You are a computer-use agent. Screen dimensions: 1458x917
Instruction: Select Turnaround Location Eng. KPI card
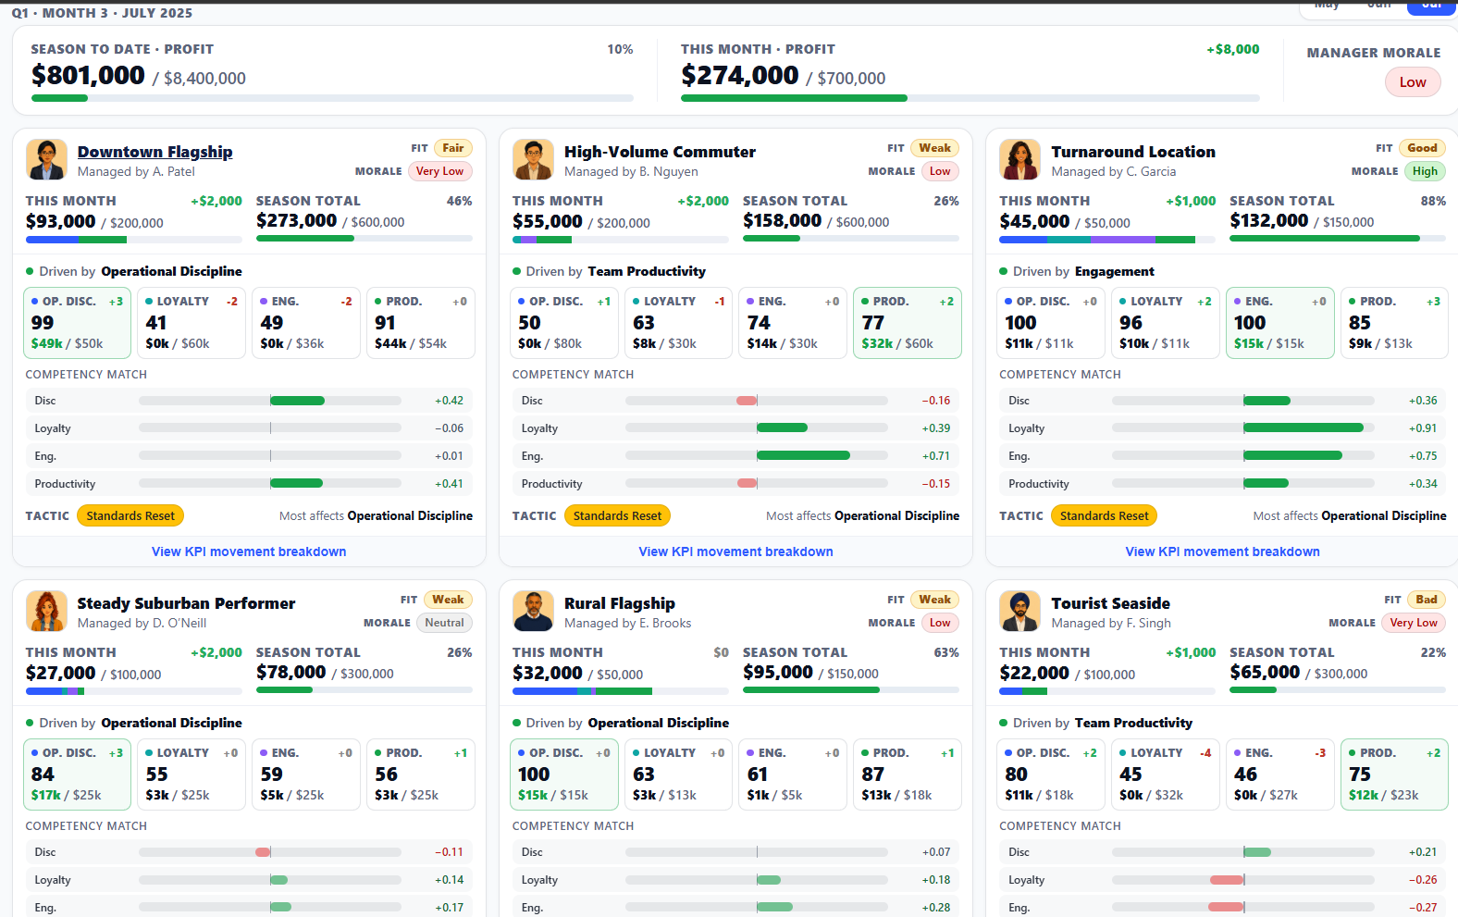click(x=1280, y=323)
